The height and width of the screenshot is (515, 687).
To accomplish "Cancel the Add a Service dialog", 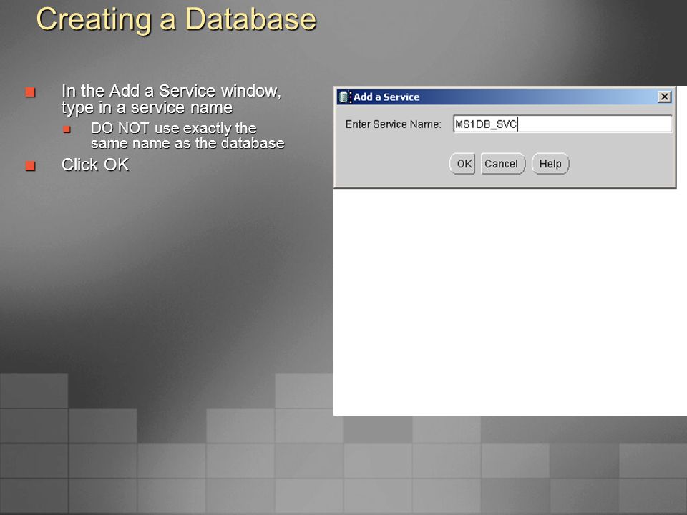I will click(x=502, y=164).
